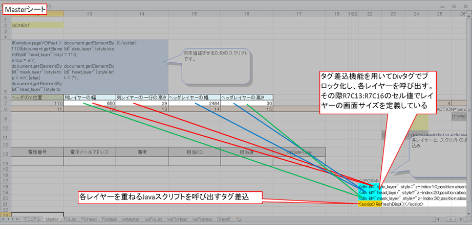Viewport: 472px width, 225px height.
Task: Open the wsMaster sheet tab
Action: 131,219
